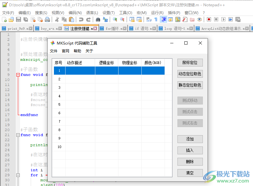This screenshot has width=253, height=186.
Task: Switch to the if 语句.m tab
Action: (143, 29)
